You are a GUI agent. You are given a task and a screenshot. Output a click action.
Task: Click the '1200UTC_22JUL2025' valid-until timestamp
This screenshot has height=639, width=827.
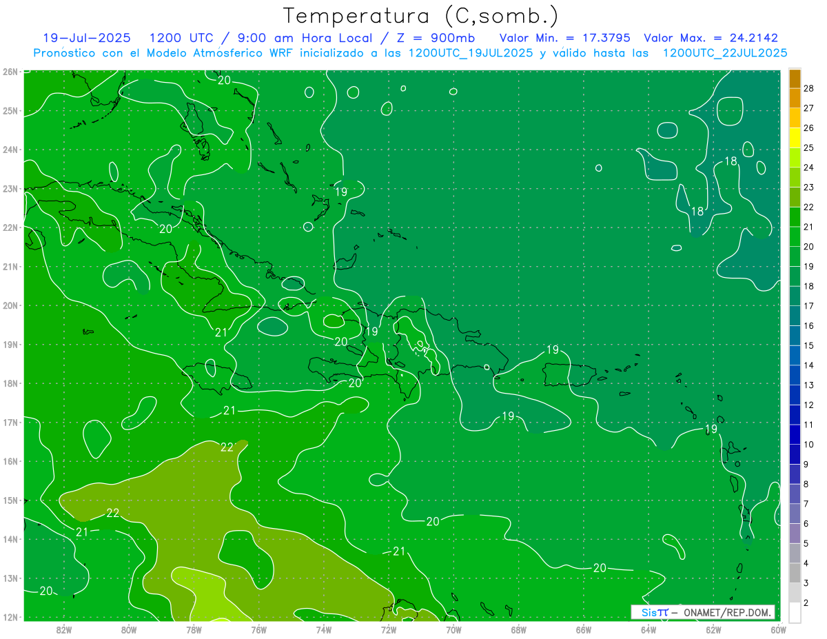pos(725,52)
